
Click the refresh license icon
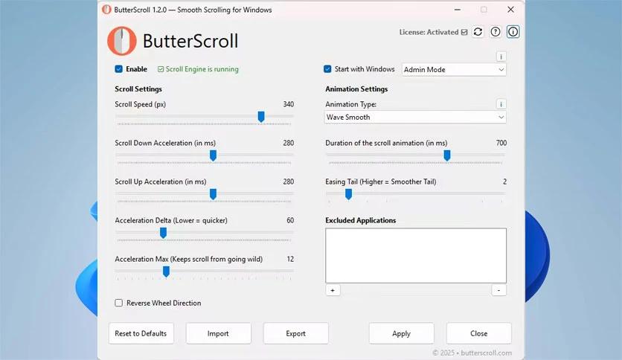(x=478, y=32)
